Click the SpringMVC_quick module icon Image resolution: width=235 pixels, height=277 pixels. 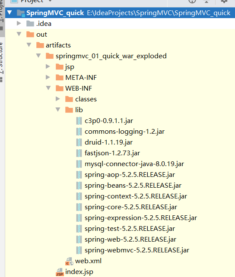coord(21,13)
